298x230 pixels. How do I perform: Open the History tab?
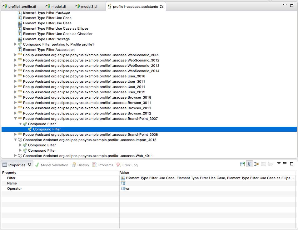coord(81,165)
